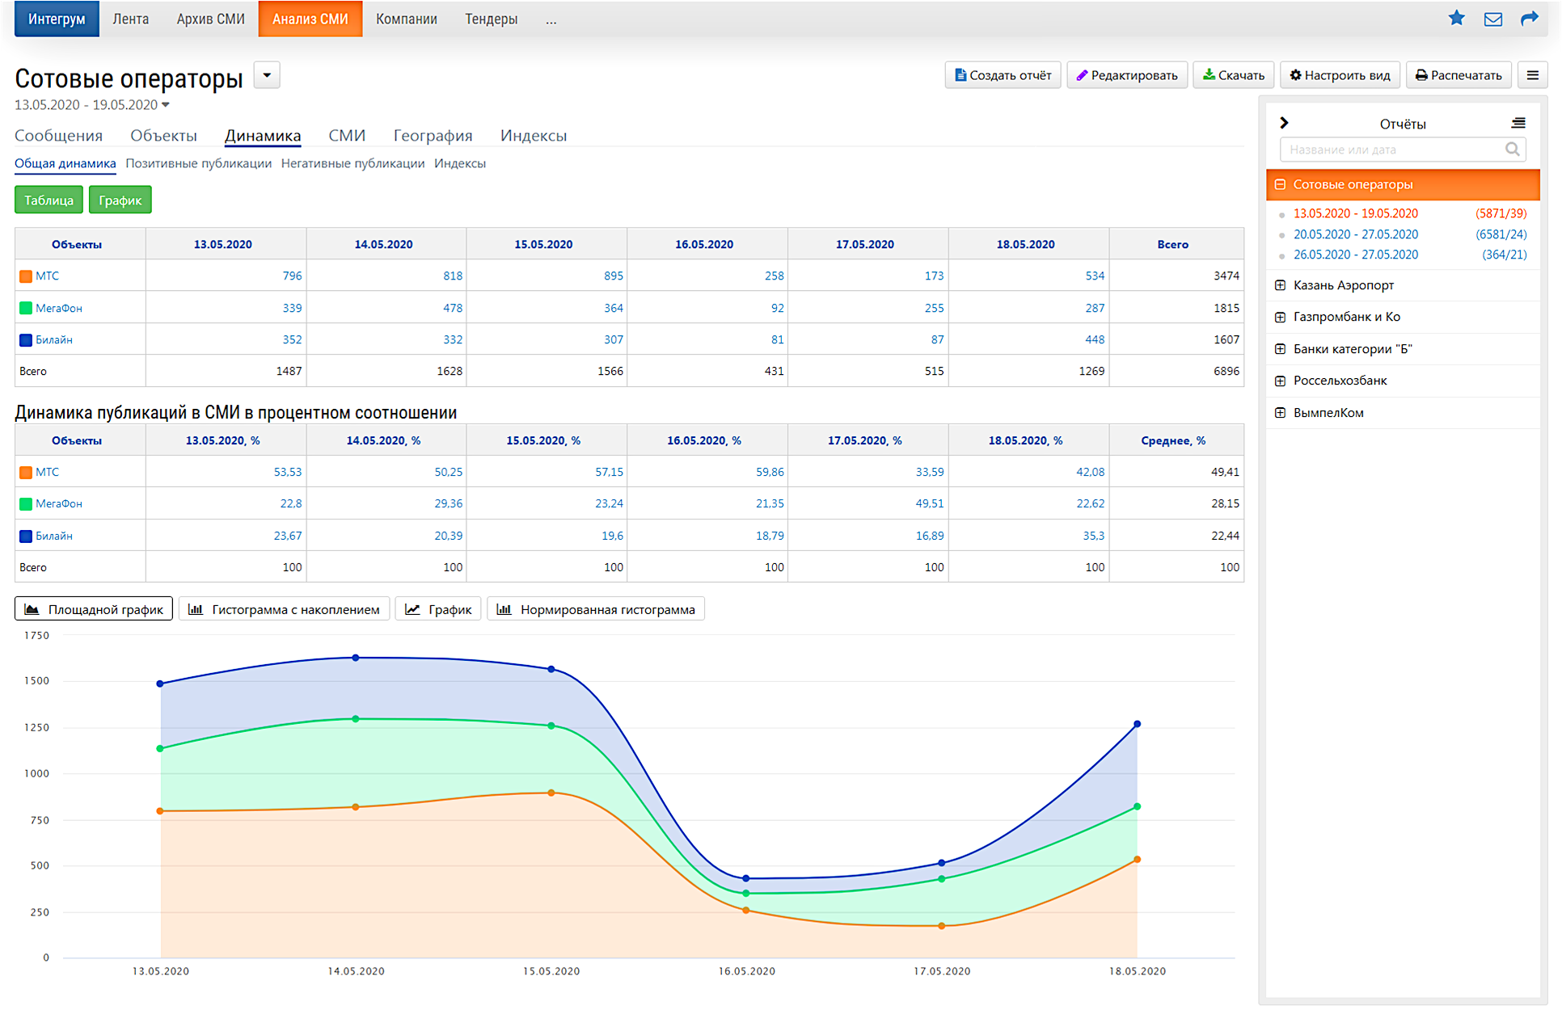The image size is (1562, 1010).
Task: Open the 20.05.2020 - 27.05.2020 report link
Action: (1355, 234)
